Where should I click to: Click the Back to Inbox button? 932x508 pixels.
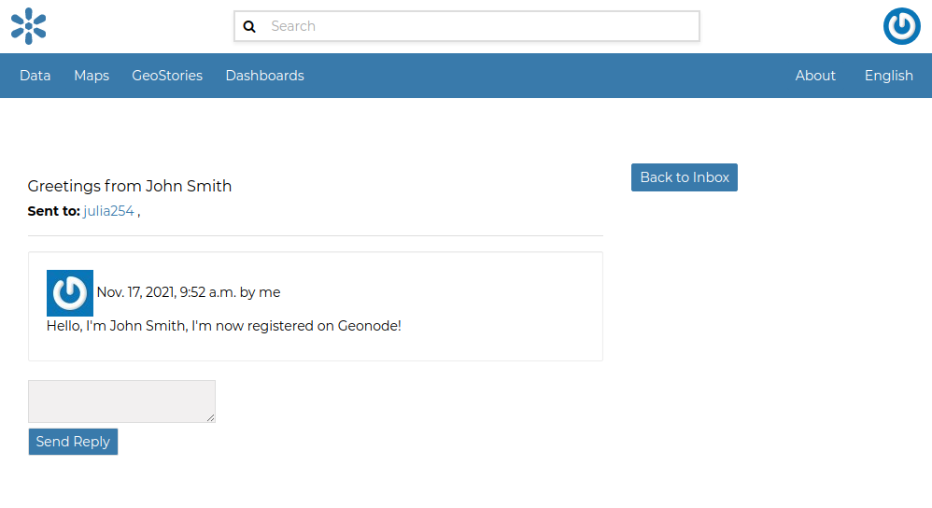(685, 177)
